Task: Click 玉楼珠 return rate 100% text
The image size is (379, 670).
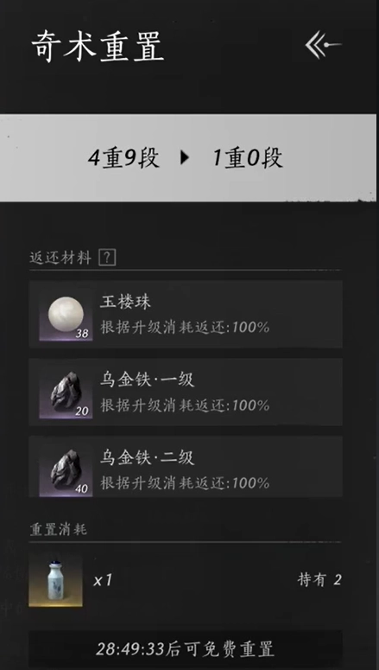Action: pyautogui.click(x=185, y=328)
